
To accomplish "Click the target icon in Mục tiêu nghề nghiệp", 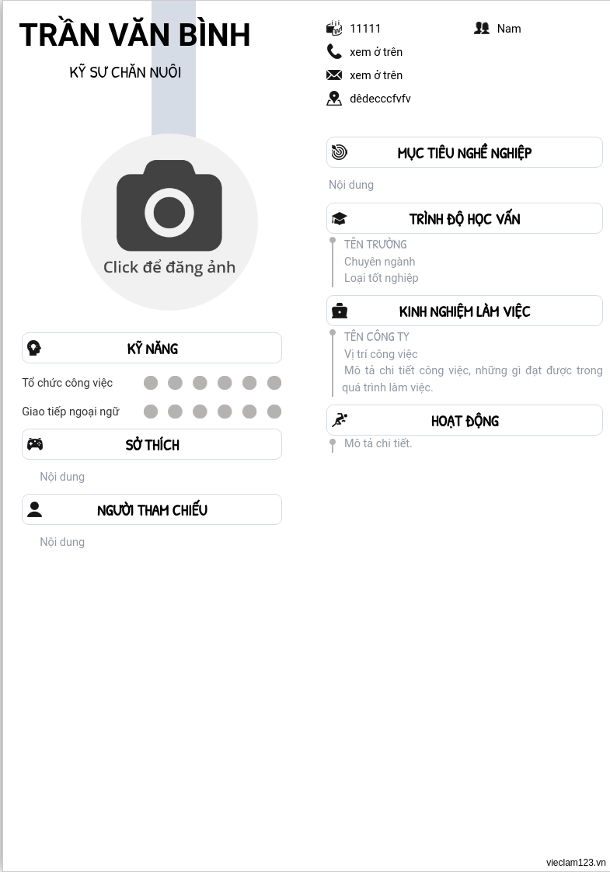I will click(x=340, y=152).
